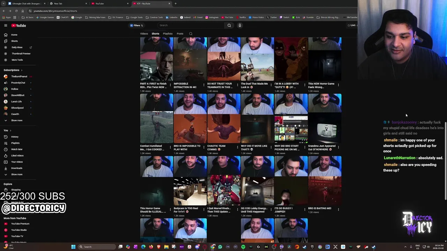Switch to the Playlists channel tab

pyautogui.click(x=168, y=34)
